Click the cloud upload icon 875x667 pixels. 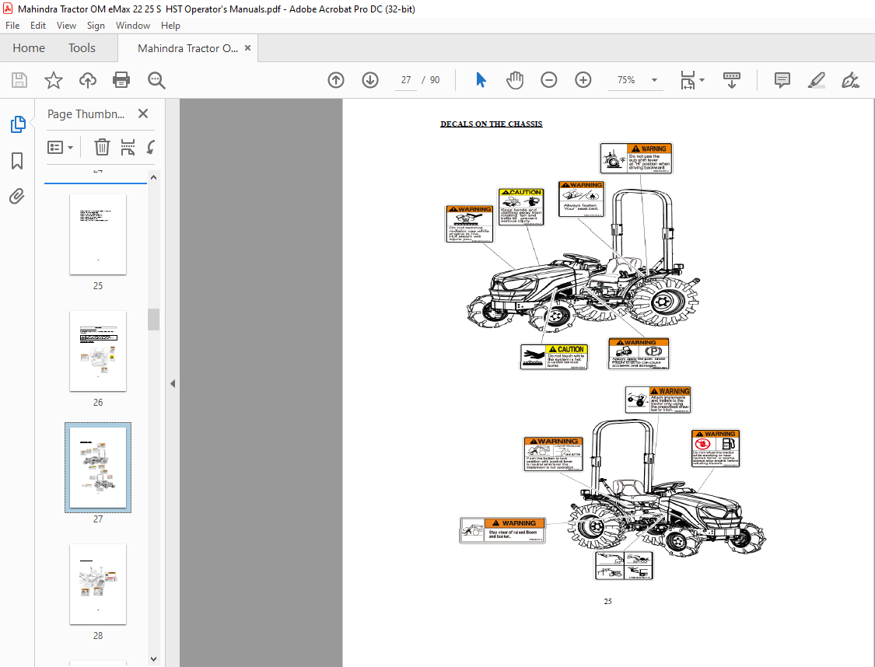click(x=88, y=80)
